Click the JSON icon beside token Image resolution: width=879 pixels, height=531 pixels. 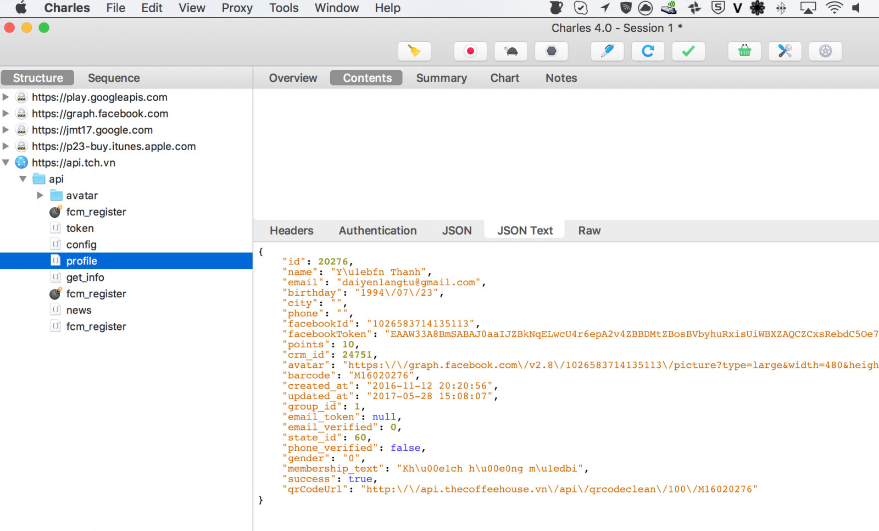55,228
